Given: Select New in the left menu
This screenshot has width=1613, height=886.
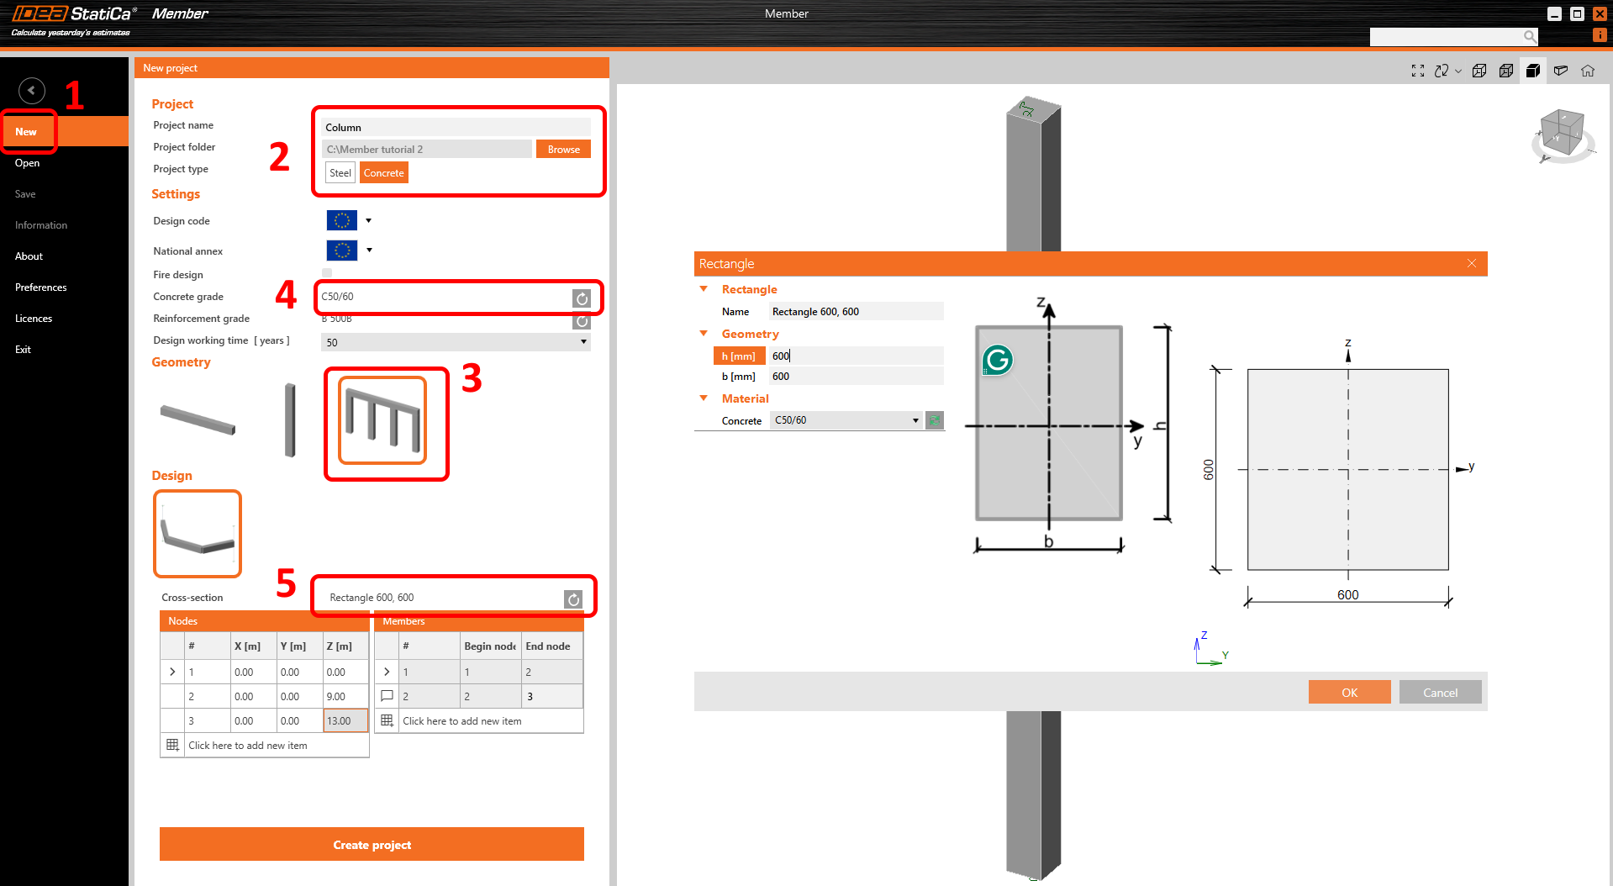Looking at the screenshot, I should tap(65, 132).
